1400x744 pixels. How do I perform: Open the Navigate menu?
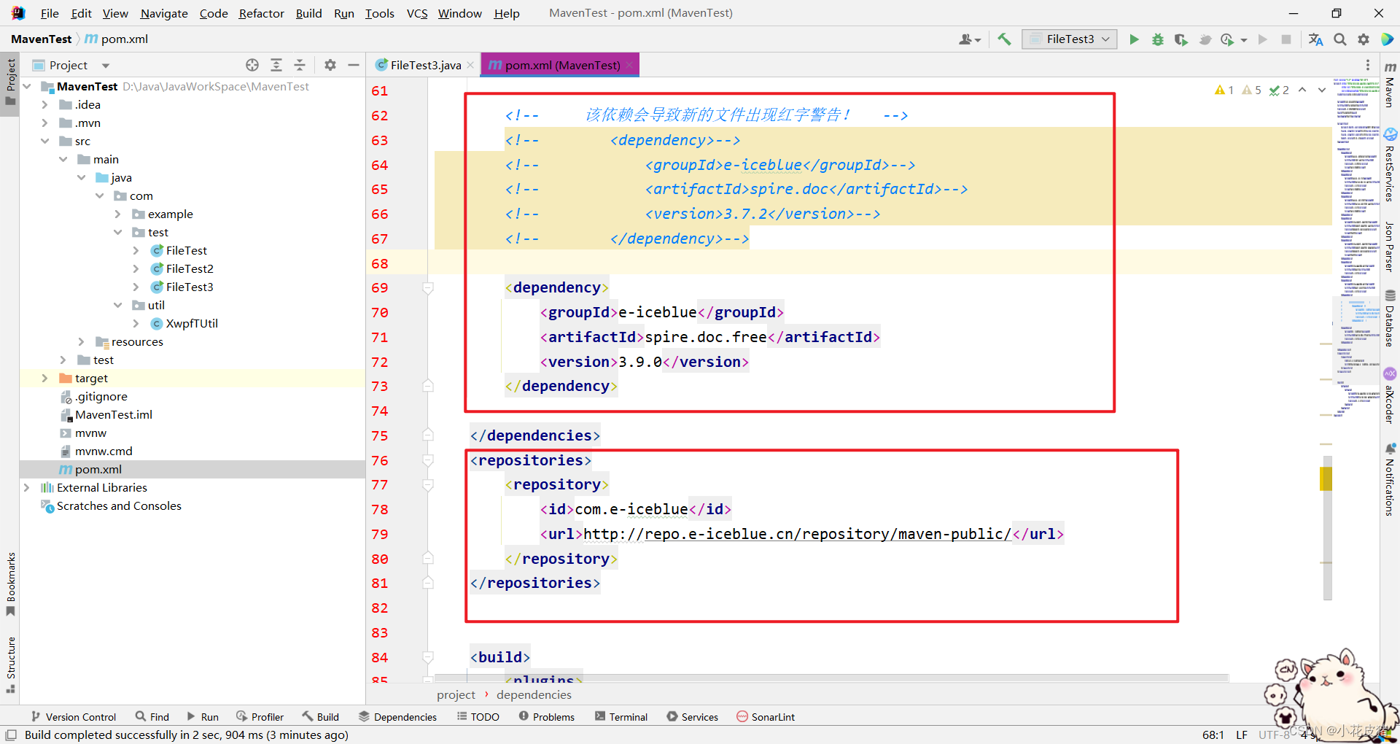point(164,13)
